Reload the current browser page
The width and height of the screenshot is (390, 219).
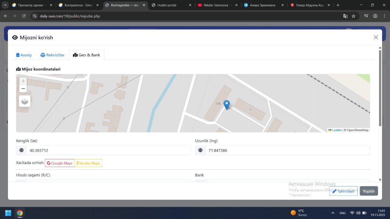click(24, 16)
